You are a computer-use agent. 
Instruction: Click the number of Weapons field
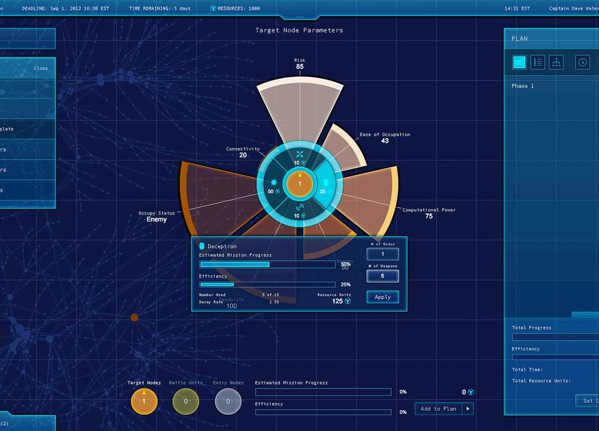(x=382, y=276)
